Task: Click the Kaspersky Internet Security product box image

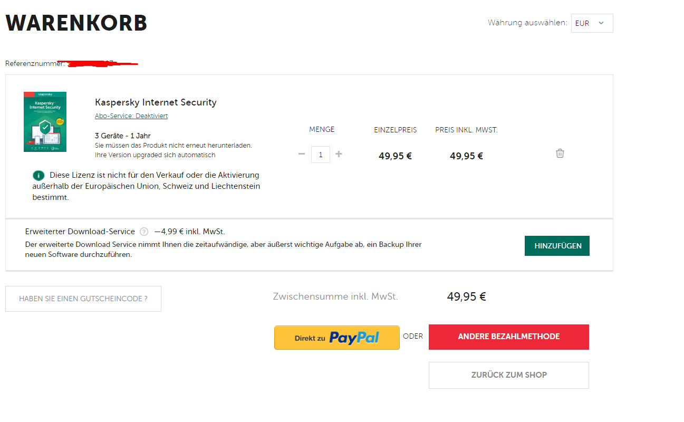Action: click(x=45, y=122)
